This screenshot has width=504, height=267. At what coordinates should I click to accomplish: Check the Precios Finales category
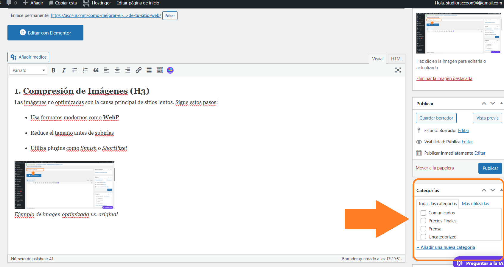click(x=423, y=221)
